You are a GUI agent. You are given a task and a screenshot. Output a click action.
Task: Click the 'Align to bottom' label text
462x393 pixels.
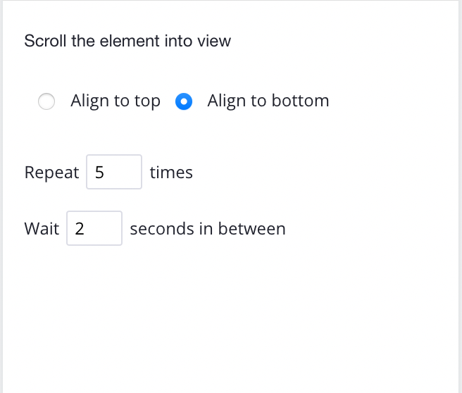point(268,101)
